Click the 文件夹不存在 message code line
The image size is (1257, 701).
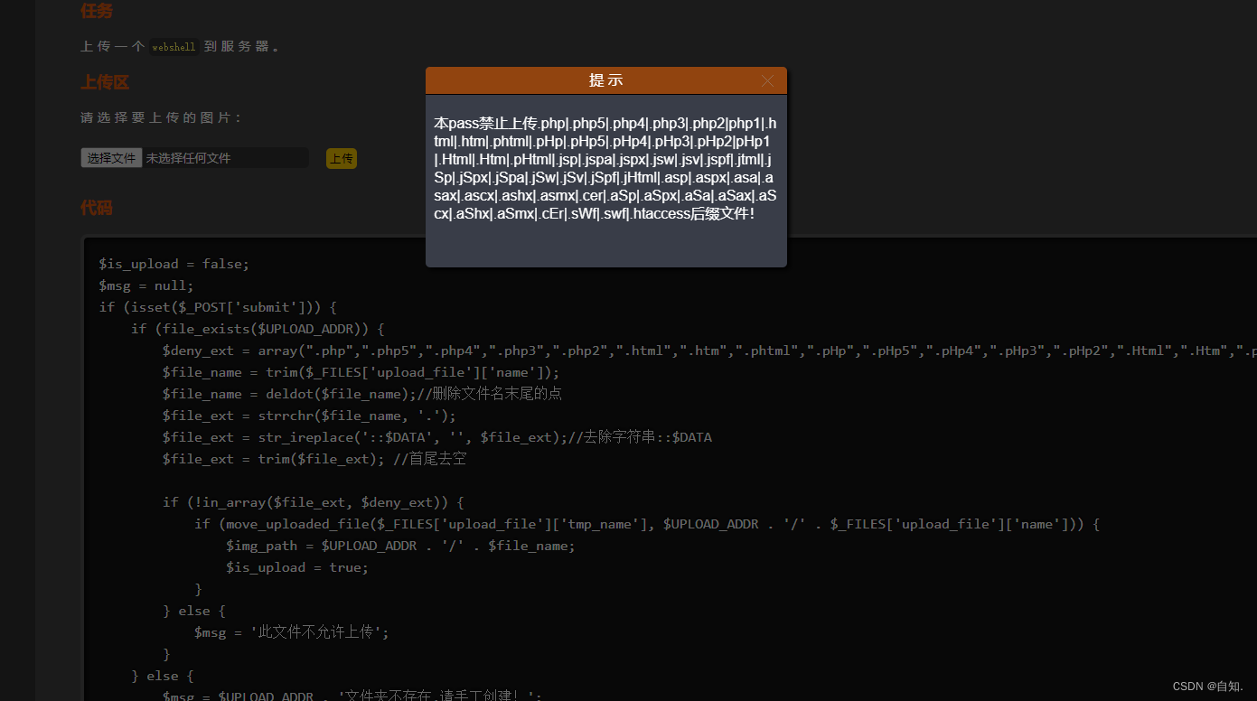[x=352, y=696]
